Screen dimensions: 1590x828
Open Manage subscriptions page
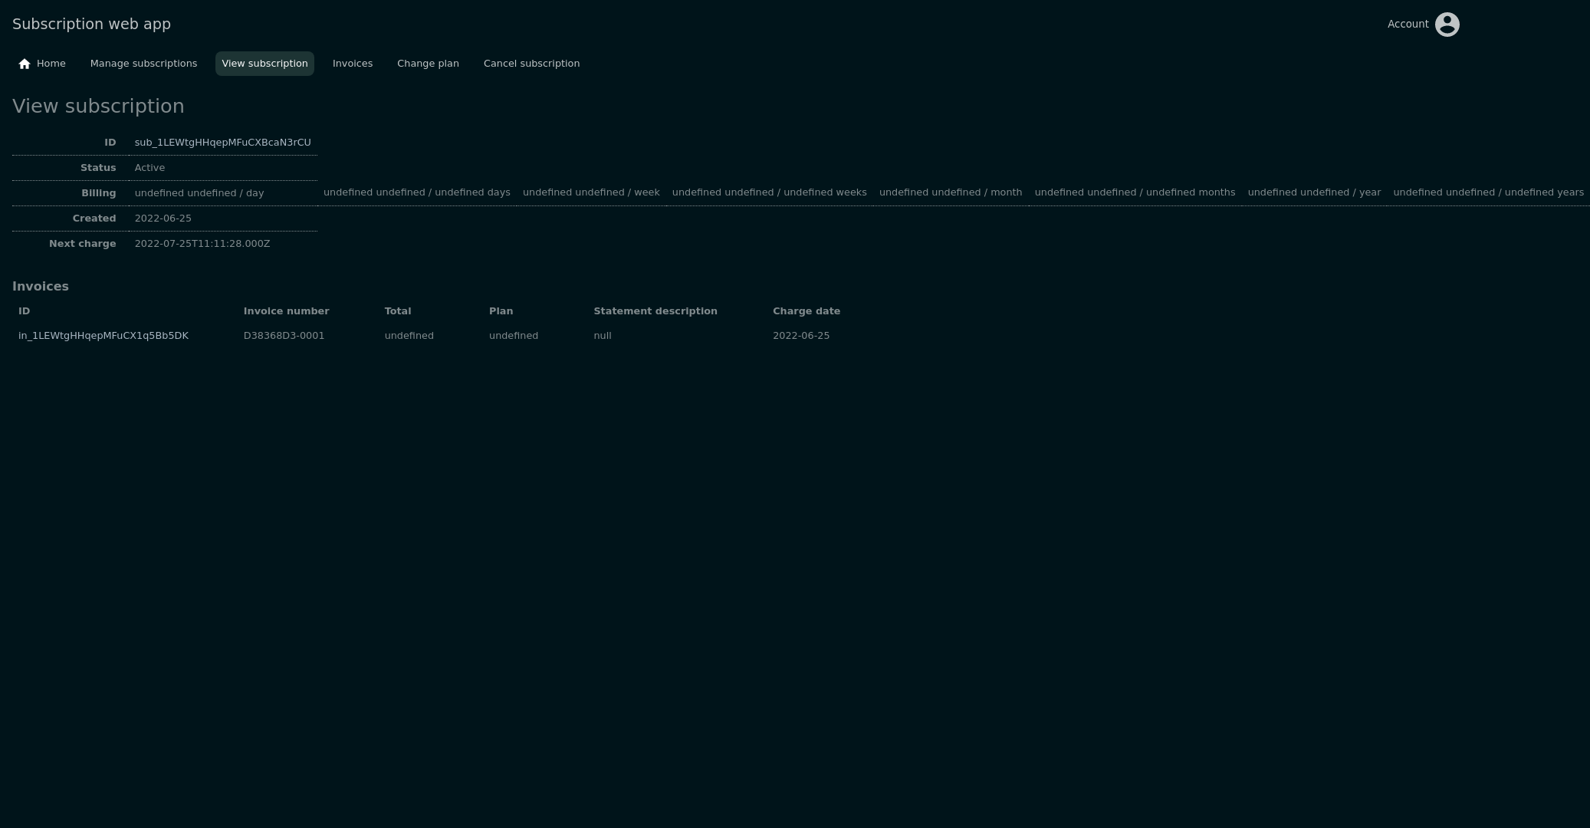click(x=143, y=64)
